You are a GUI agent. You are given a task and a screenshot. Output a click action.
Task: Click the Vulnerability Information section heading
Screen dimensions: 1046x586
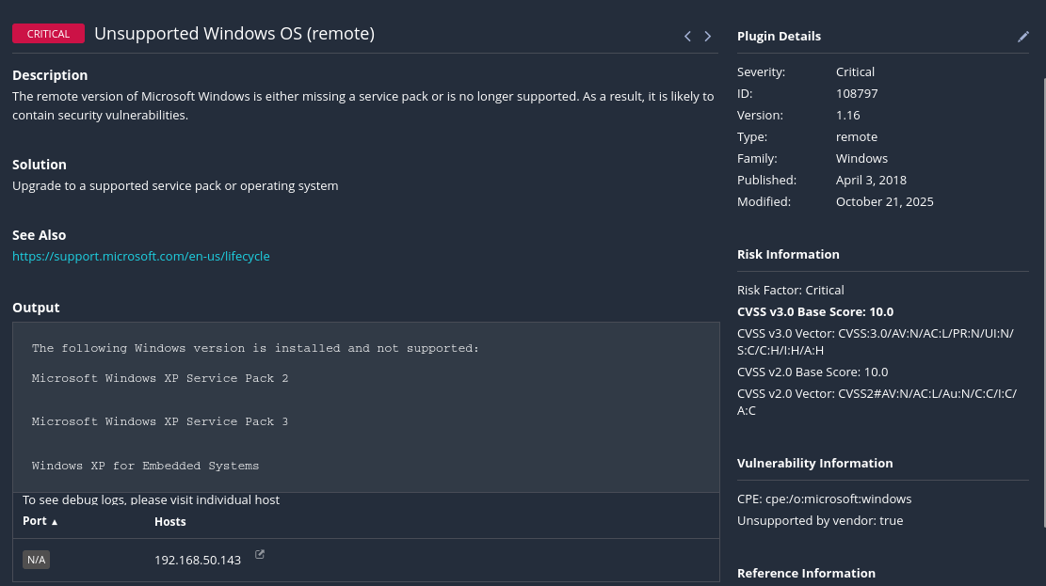814,463
